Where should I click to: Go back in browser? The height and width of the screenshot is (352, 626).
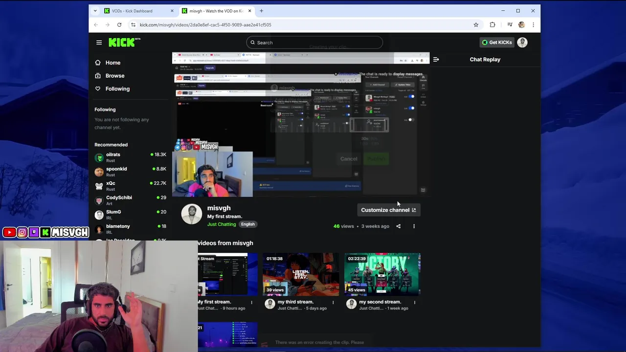[x=96, y=25]
